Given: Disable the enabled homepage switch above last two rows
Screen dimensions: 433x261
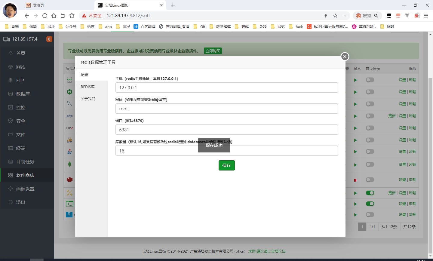Looking at the screenshot, I should click(370, 193).
